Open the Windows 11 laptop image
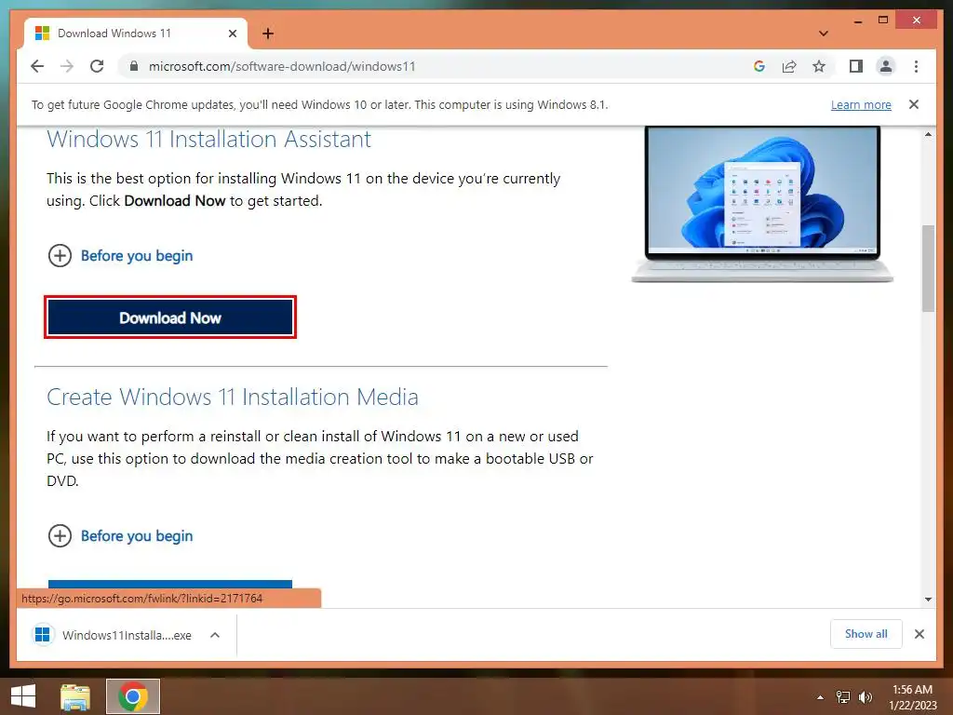The height and width of the screenshot is (715, 953). [762, 204]
